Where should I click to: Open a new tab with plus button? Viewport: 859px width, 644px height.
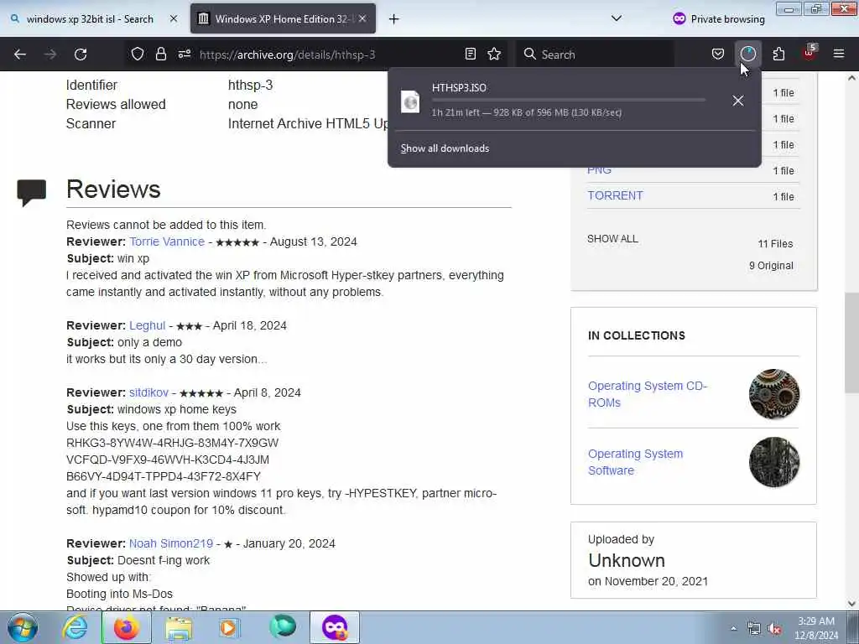pyautogui.click(x=394, y=19)
